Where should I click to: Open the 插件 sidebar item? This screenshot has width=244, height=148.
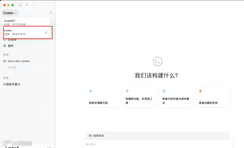tap(11, 46)
